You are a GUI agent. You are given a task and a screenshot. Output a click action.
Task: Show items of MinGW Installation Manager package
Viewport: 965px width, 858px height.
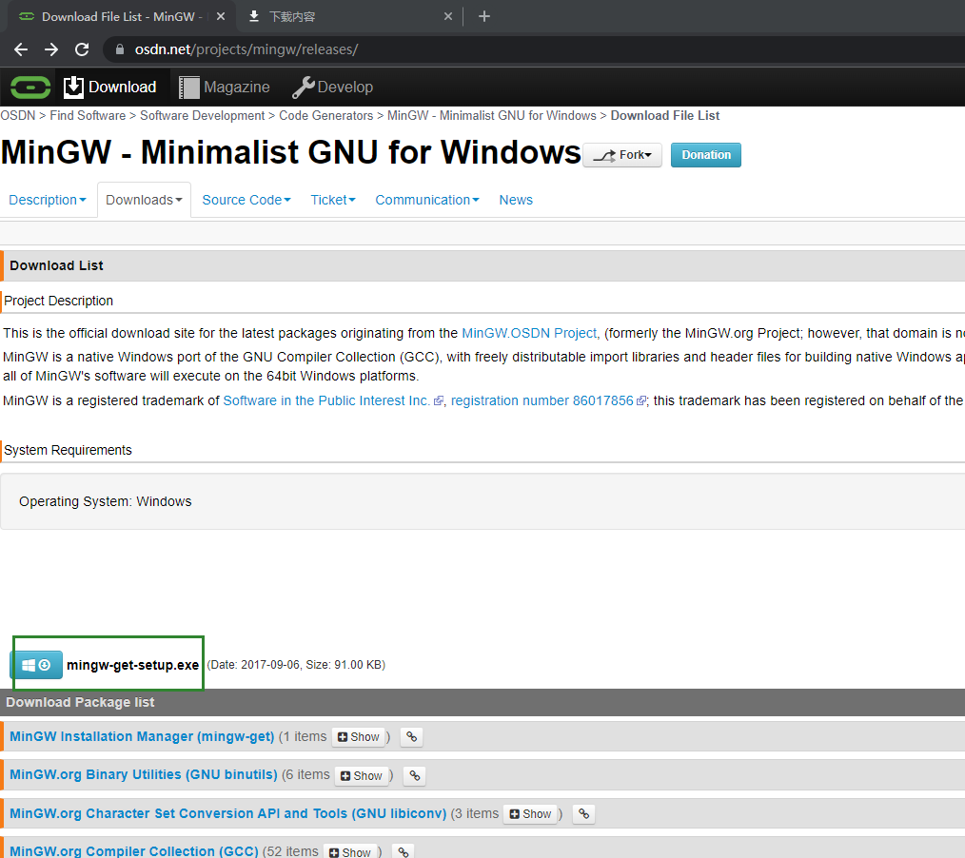(x=358, y=736)
